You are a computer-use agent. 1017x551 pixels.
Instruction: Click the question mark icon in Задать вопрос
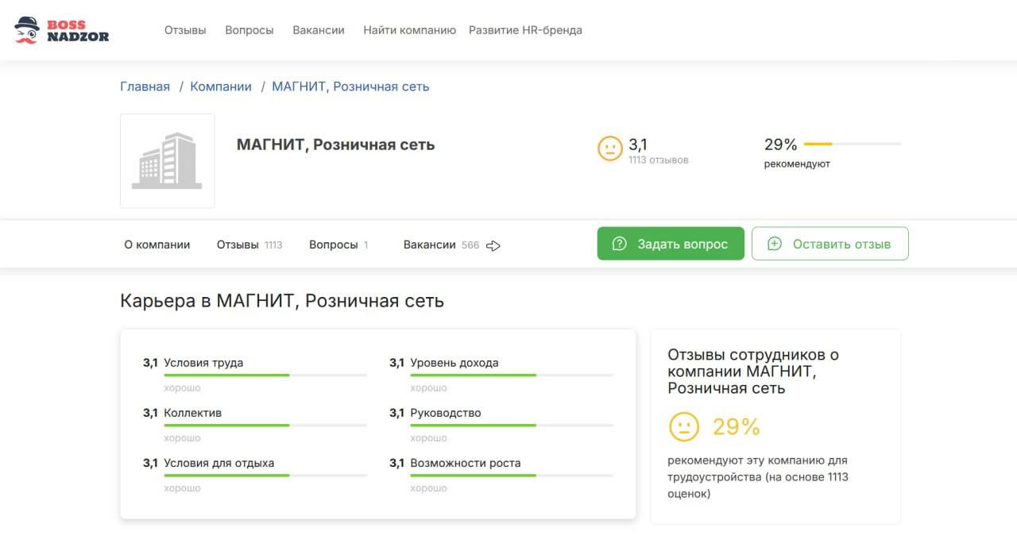click(x=620, y=244)
